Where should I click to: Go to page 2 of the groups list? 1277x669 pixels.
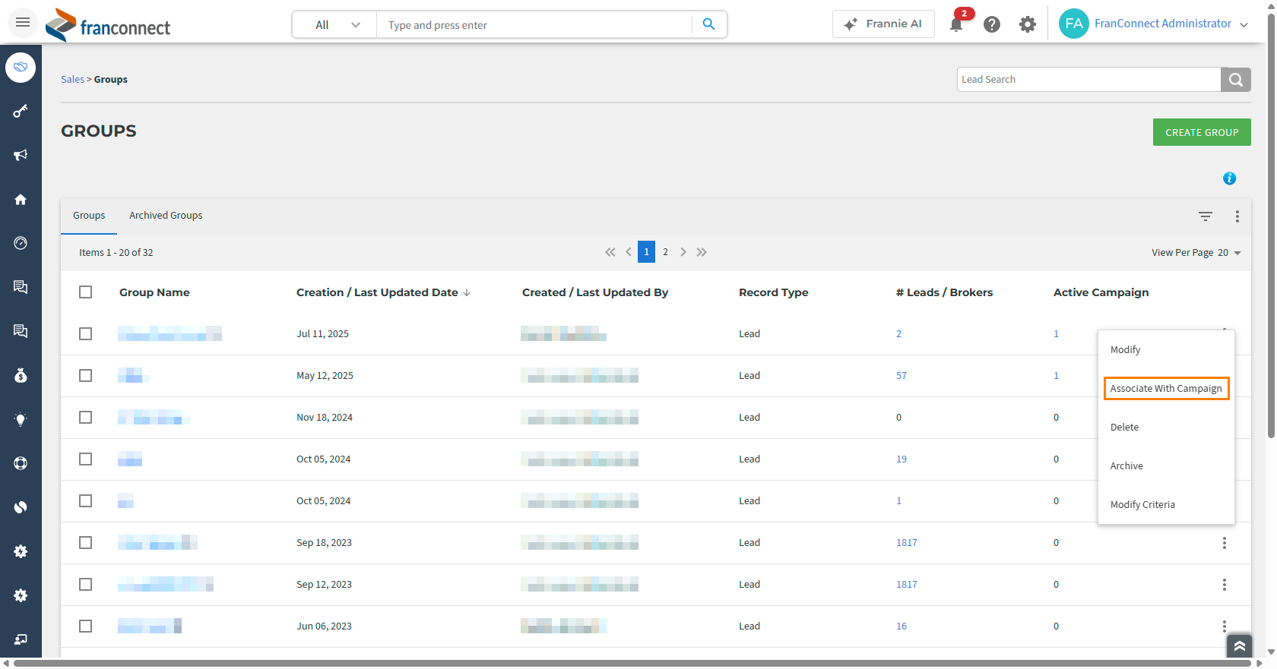coord(665,252)
